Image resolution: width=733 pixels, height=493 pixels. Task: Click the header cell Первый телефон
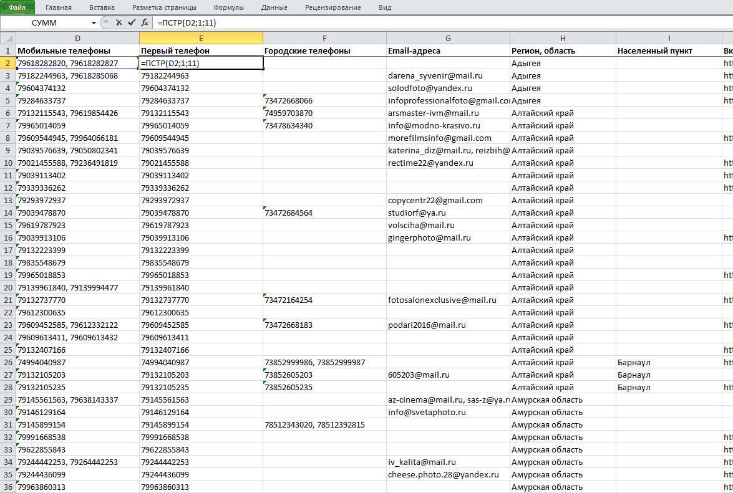[201, 50]
